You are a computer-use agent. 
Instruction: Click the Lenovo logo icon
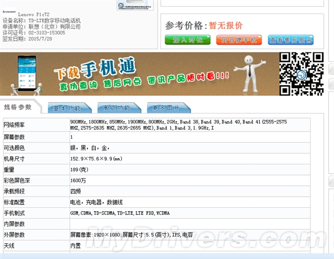(9, 12)
